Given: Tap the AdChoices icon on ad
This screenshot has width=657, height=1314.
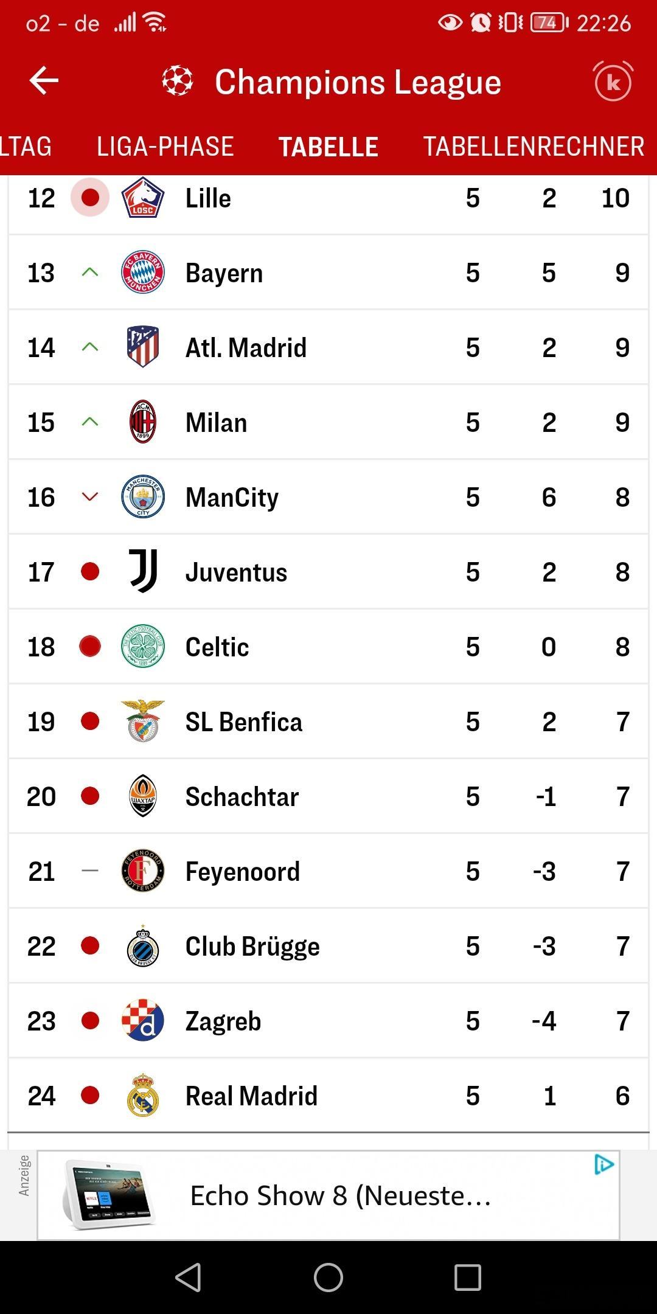Looking at the screenshot, I should [x=604, y=1164].
